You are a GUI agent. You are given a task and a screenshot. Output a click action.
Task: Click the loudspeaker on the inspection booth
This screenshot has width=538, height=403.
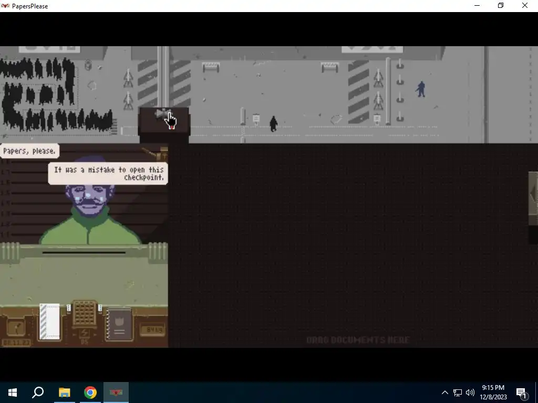(x=163, y=114)
